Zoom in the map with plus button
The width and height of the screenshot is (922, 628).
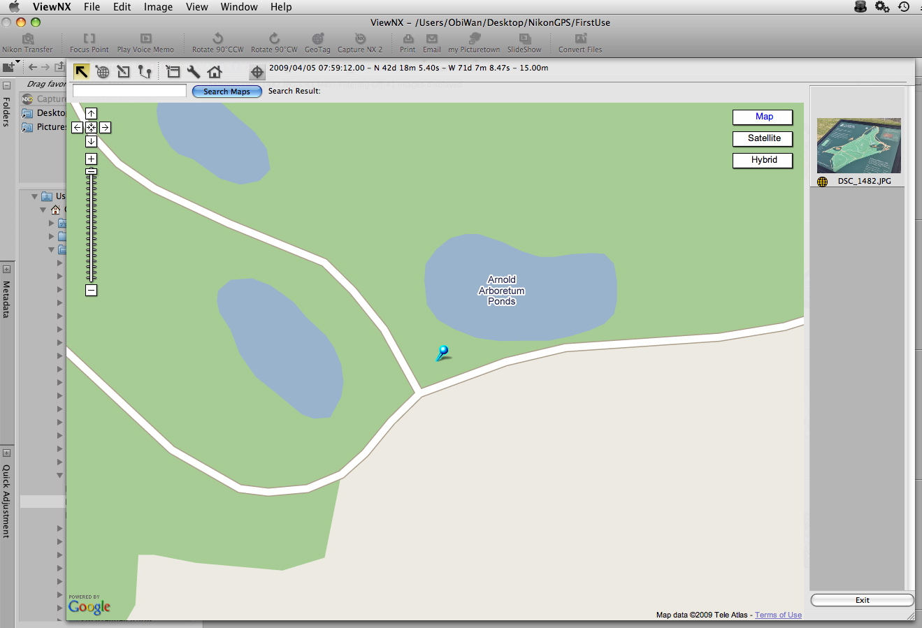click(x=92, y=159)
